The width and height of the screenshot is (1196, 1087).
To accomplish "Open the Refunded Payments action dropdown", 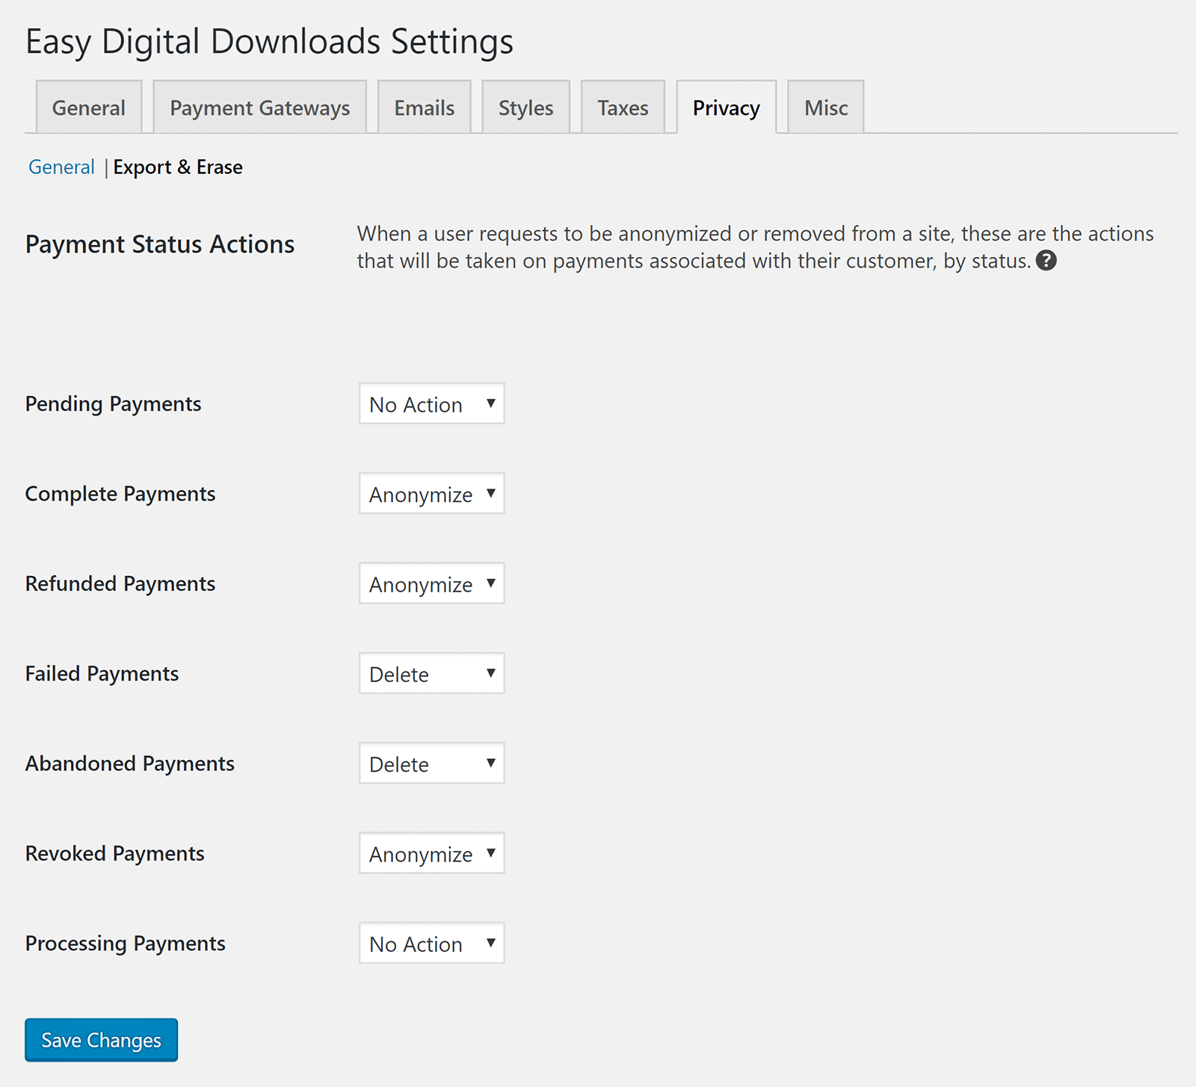I will (431, 583).
